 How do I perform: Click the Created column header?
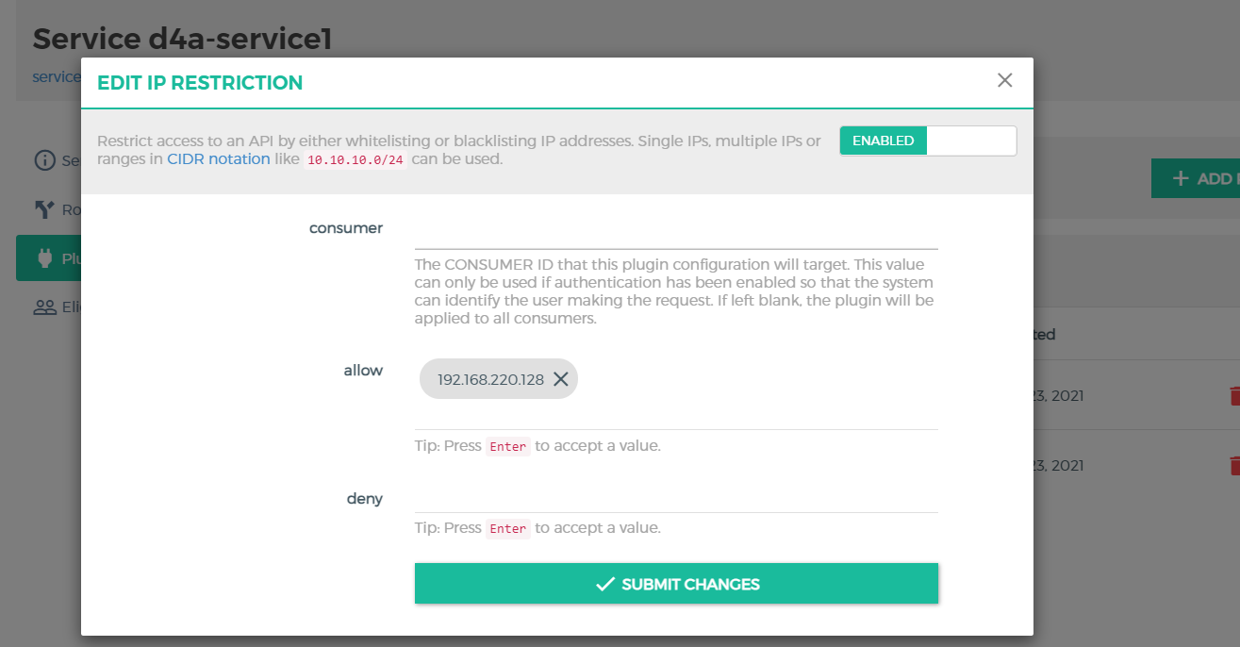(x=1044, y=334)
